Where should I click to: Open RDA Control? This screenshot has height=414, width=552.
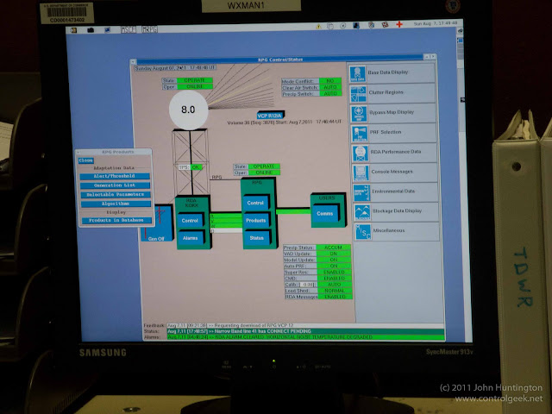pos(190,221)
